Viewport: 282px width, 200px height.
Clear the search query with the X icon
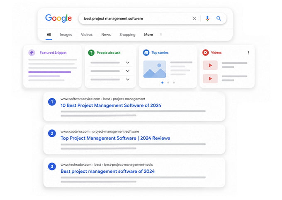194,19
